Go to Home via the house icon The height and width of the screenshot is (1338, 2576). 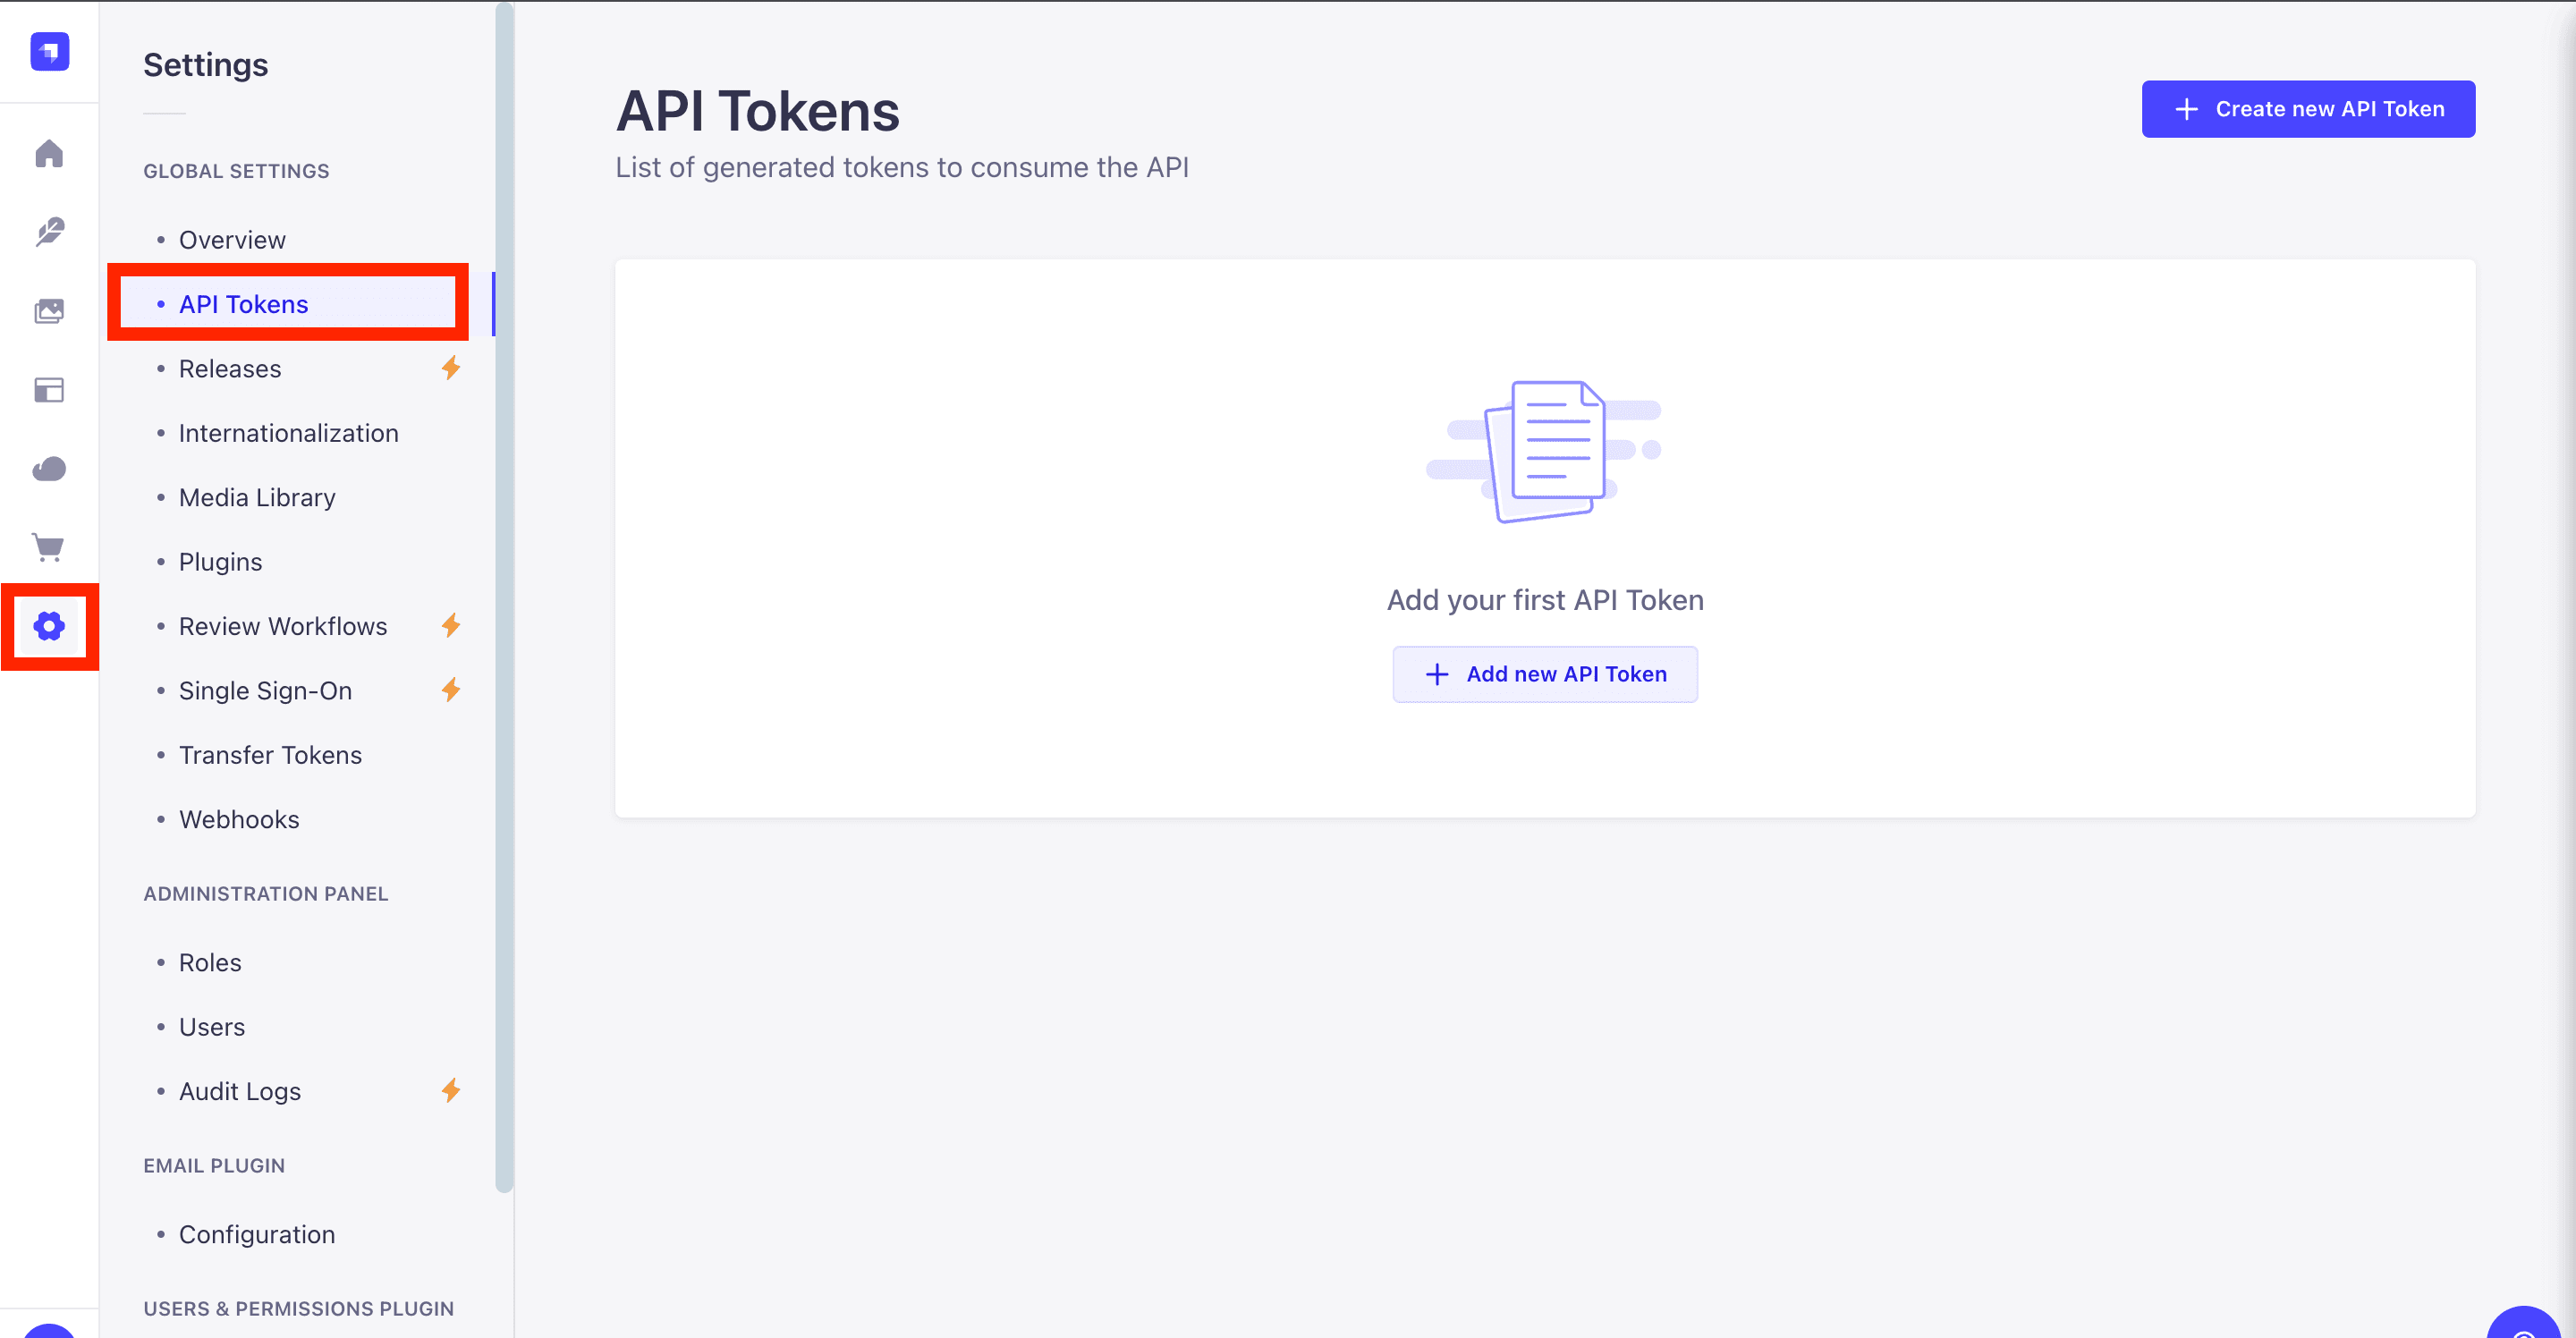point(49,154)
